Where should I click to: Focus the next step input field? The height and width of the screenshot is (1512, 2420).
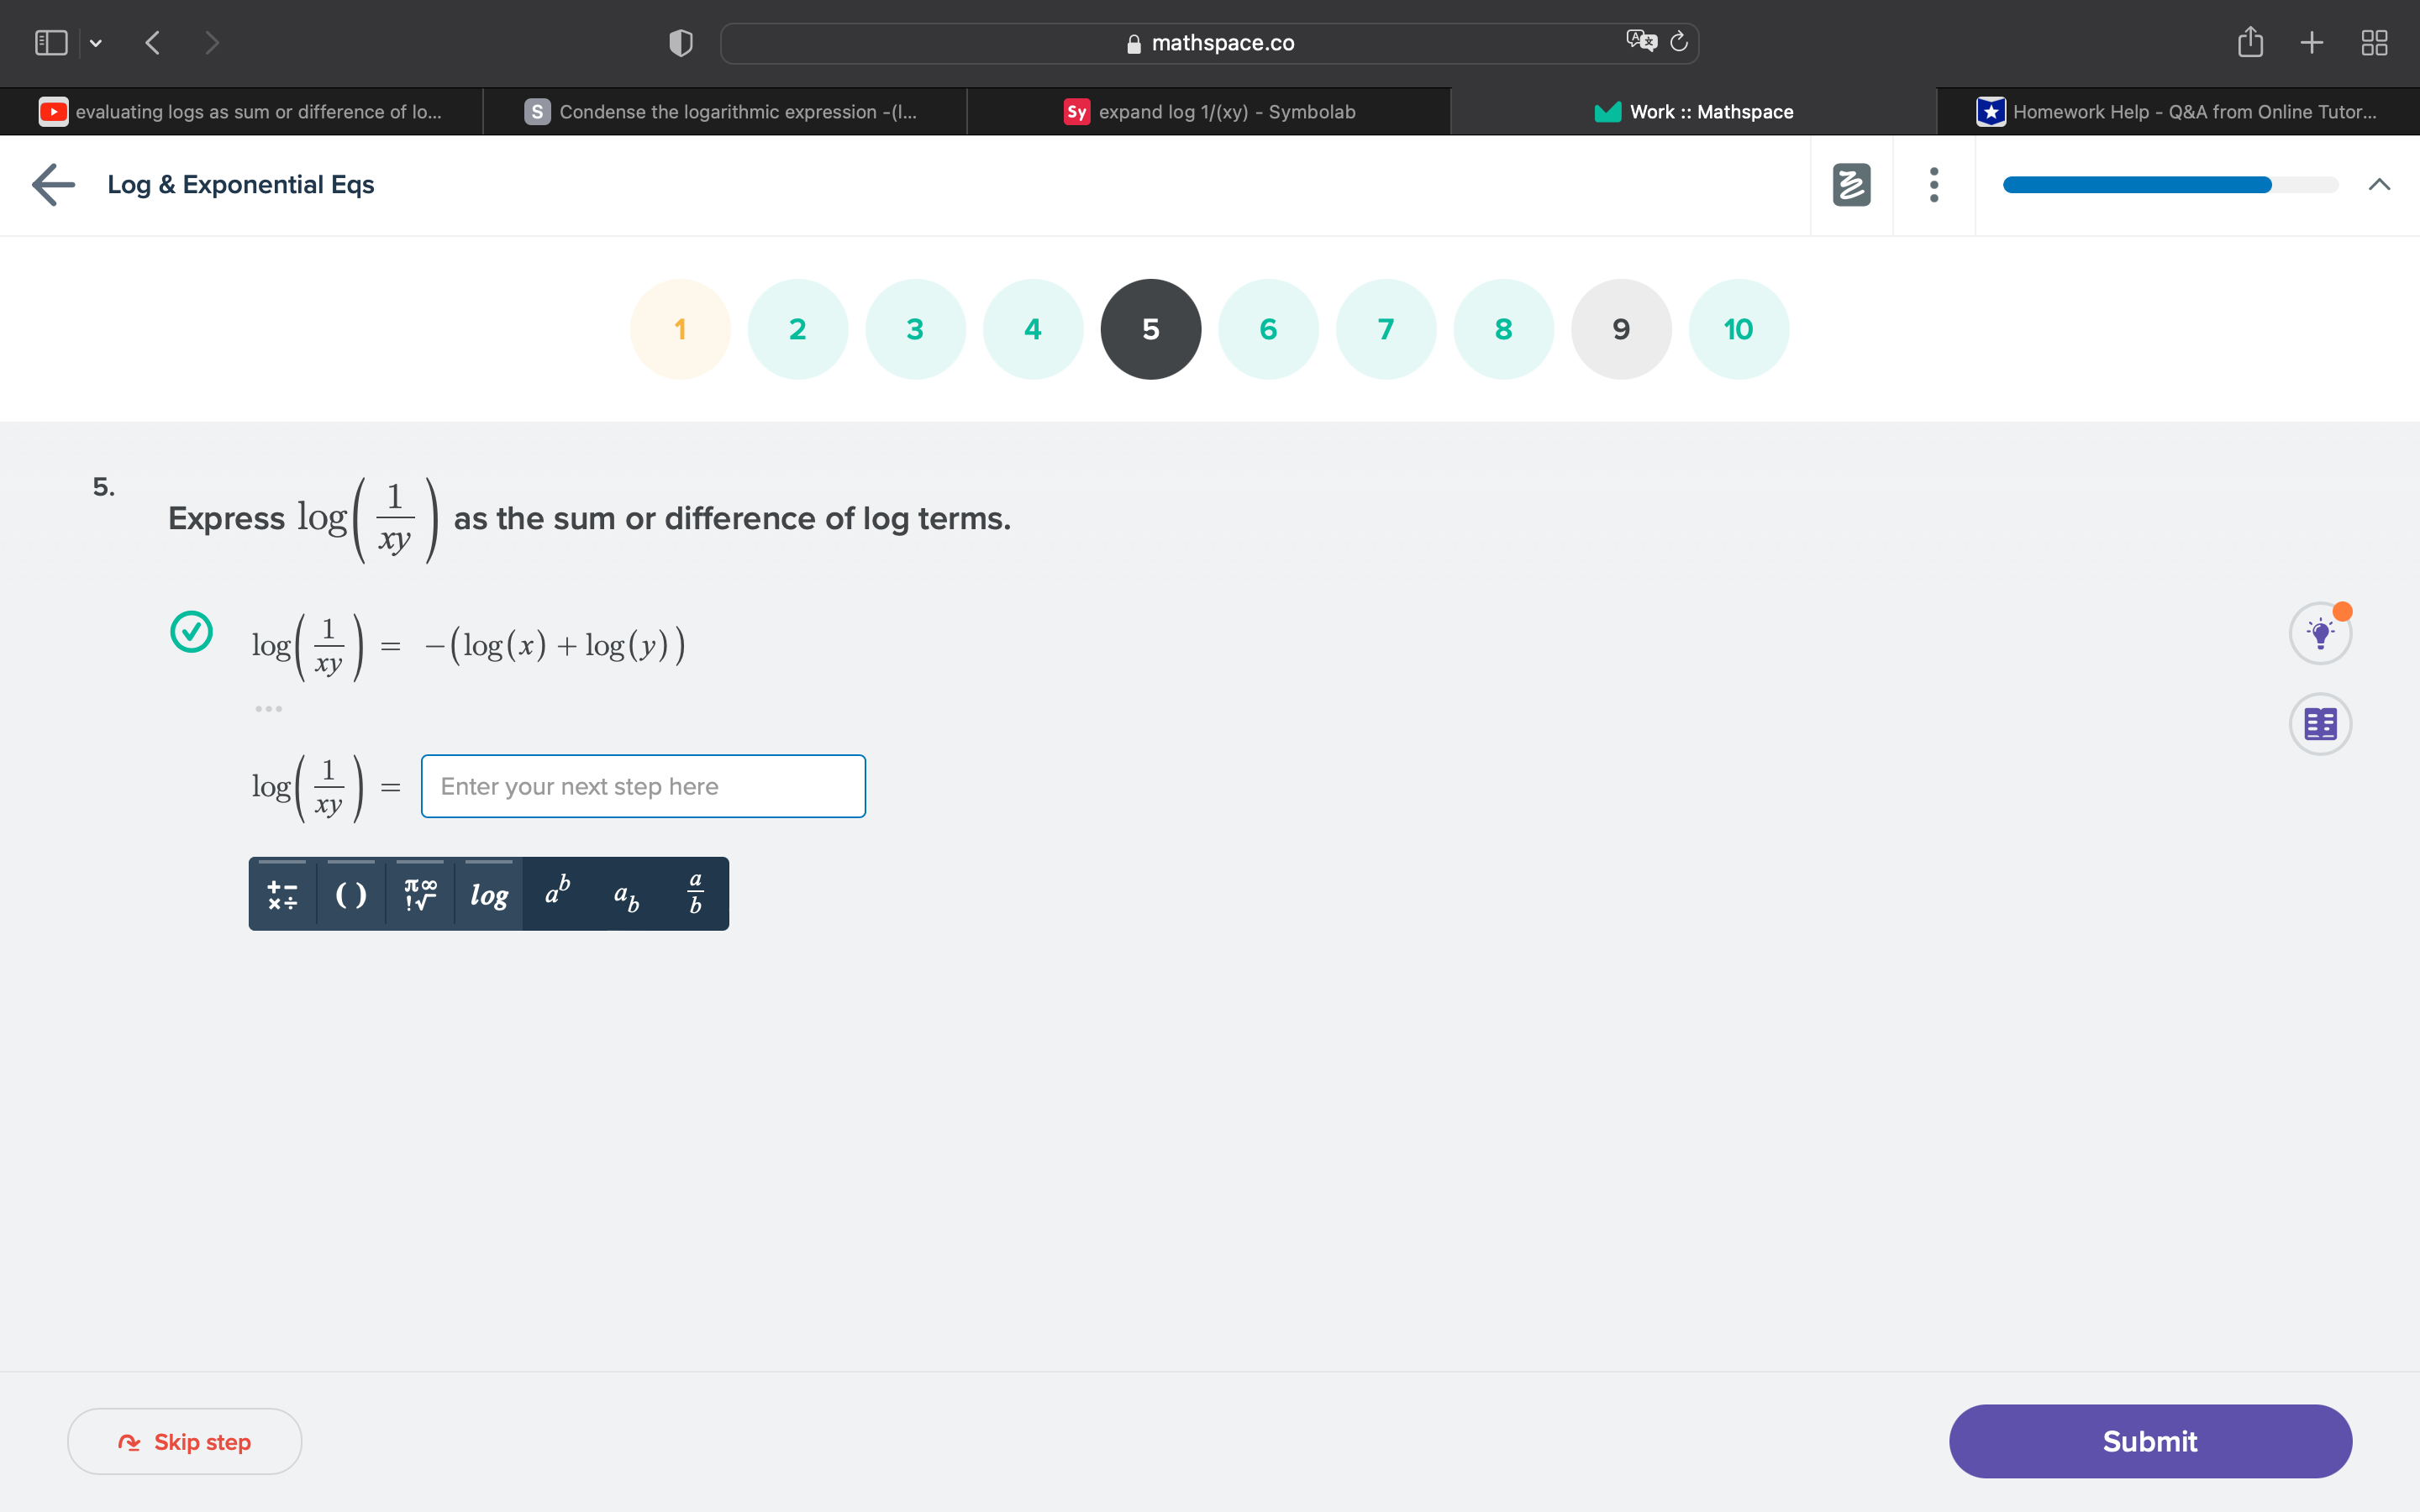click(643, 786)
